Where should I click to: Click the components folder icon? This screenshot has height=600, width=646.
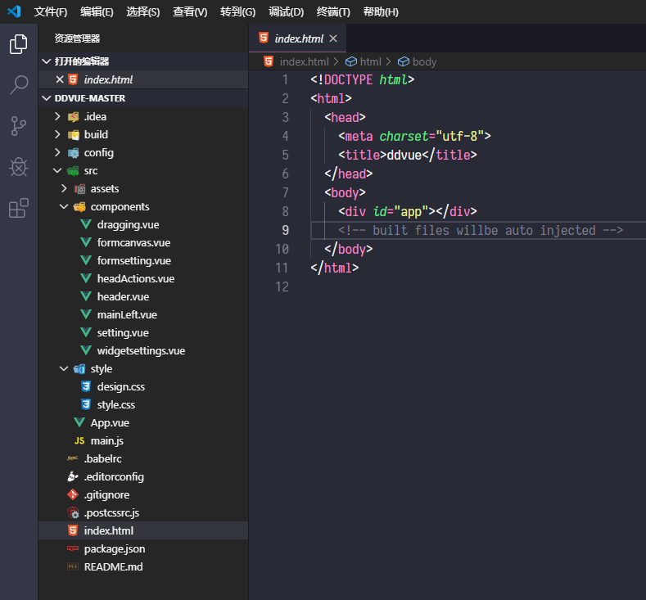(x=80, y=207)
